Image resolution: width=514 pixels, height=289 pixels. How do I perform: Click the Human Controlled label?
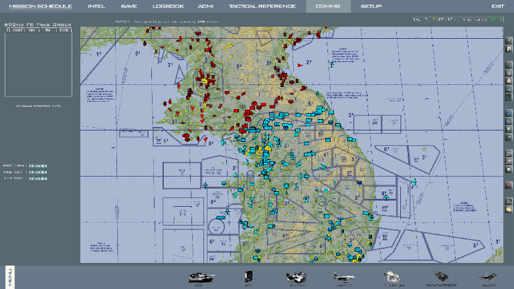pyautogui.click(x=39, y=106)
